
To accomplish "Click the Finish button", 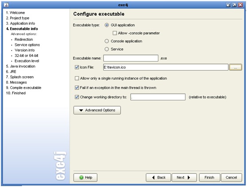I will [209, 178].
